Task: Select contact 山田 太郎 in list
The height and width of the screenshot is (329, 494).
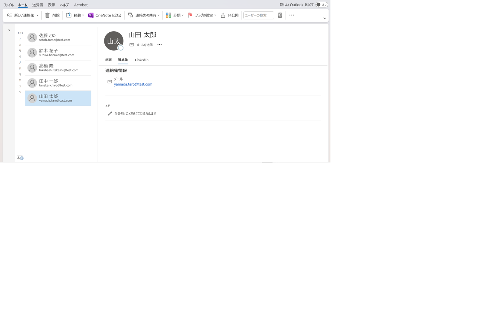Action: pyautogui.click(x=58, y=98)
